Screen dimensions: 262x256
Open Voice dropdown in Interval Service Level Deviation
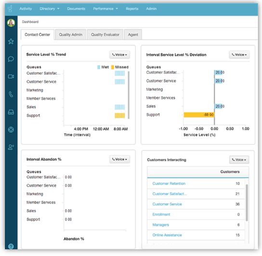click(x=239, y=55)
